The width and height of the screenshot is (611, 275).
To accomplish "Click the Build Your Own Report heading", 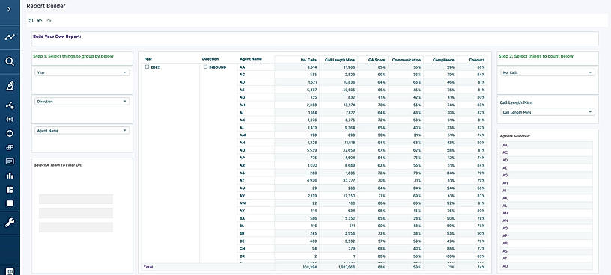I will [x=57, y=37].
